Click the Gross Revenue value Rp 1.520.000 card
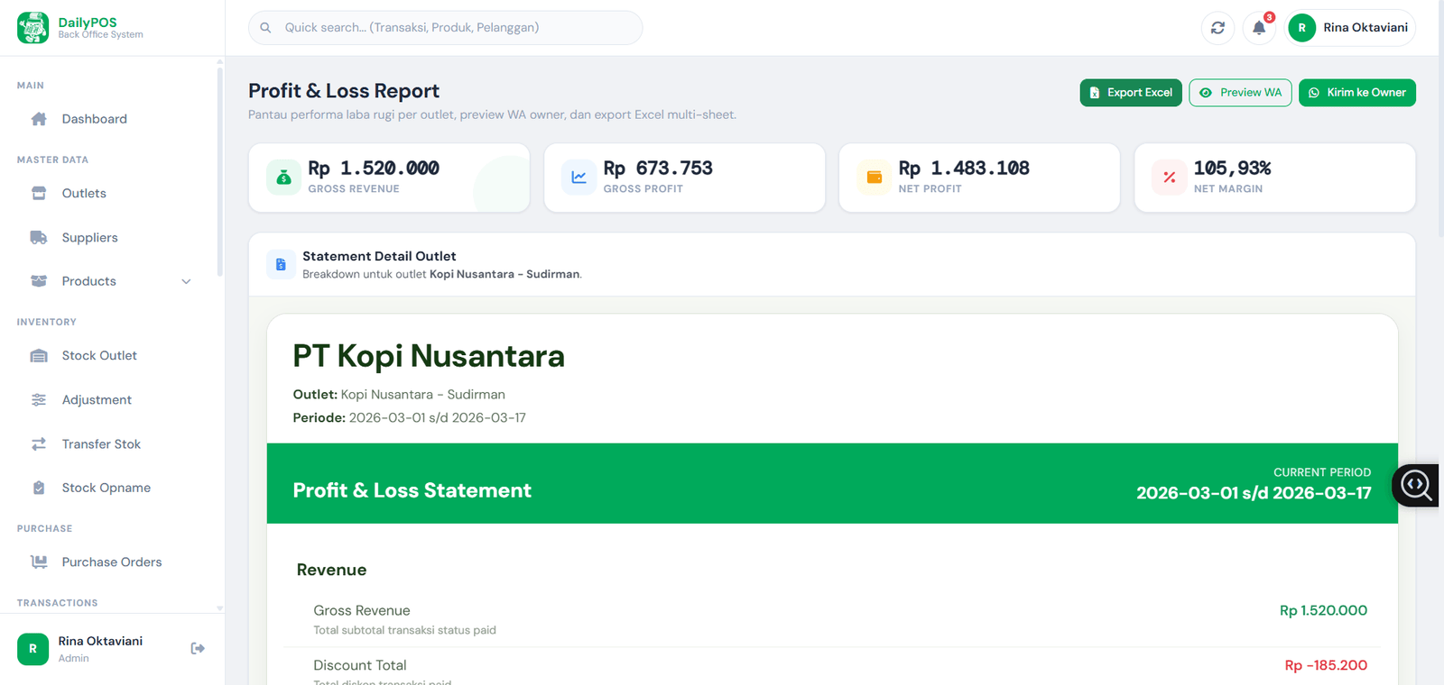Viewport: 1444px width, 685px height. click(x=389, y=178)
